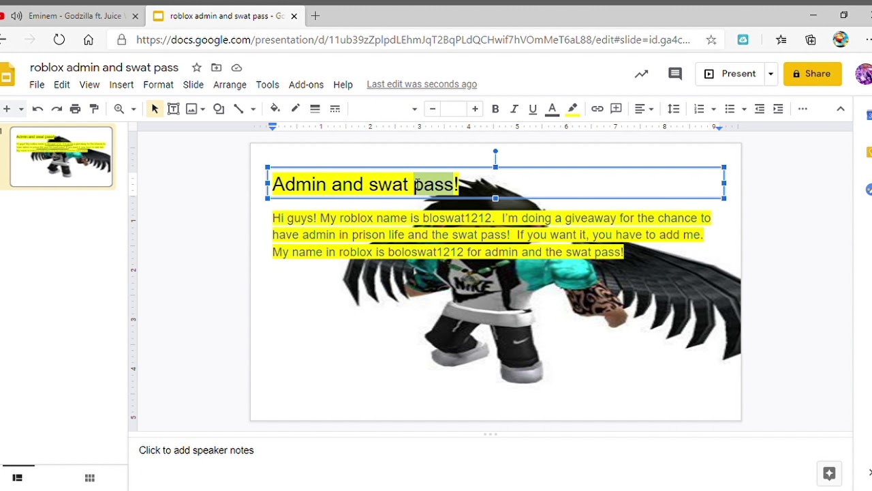Click the Bulleted list icon
The height and width of the screenshot is (491, 872).
click(x=730, y=108)
